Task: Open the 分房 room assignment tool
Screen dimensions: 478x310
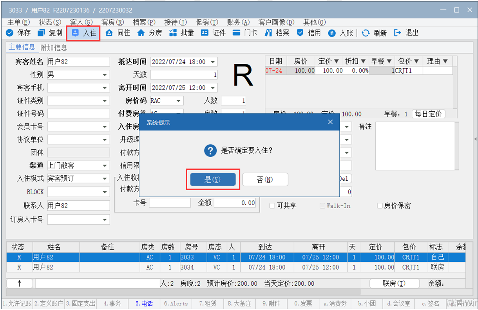Action: click(x=141, y=33)
